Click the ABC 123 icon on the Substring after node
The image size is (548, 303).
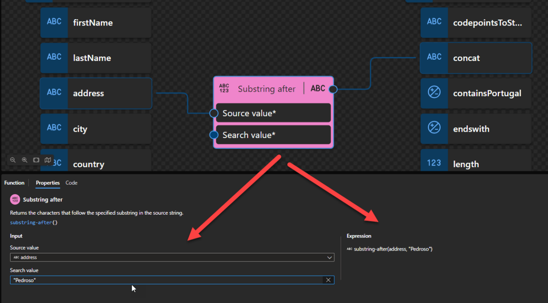[x=225, y=88]
